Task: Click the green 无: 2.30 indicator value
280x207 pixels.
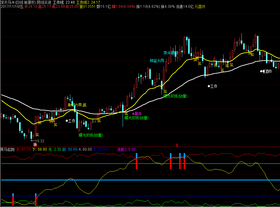Action: click(x=55, y=149)
